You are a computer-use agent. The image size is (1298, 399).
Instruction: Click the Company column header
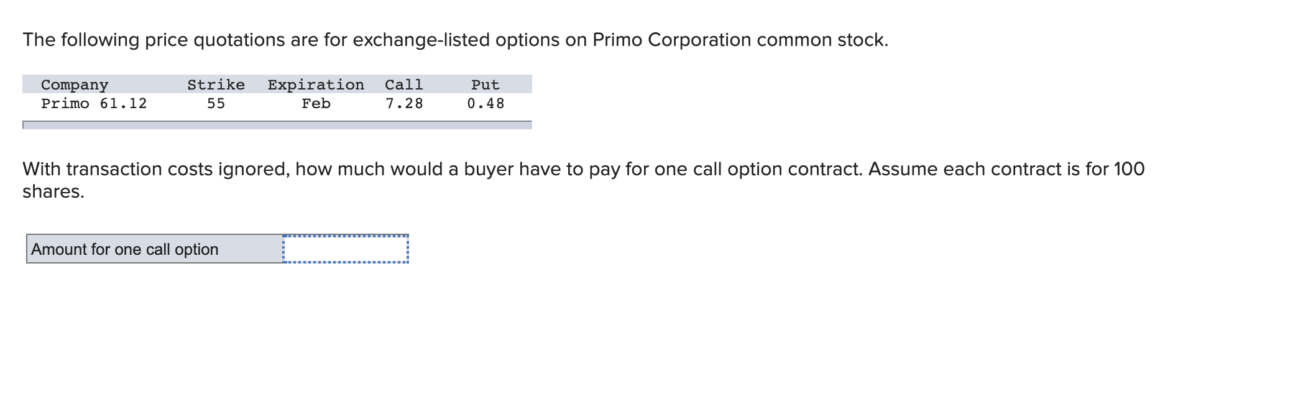75,85
